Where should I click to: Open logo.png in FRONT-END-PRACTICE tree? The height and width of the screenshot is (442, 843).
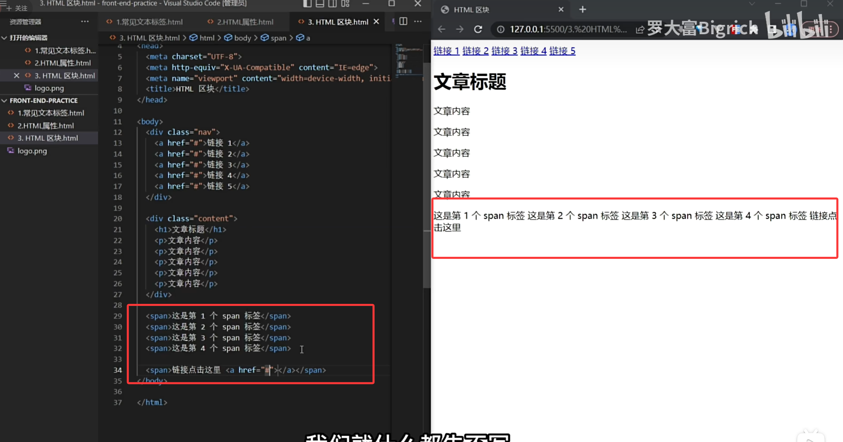[x=32, y=151]
